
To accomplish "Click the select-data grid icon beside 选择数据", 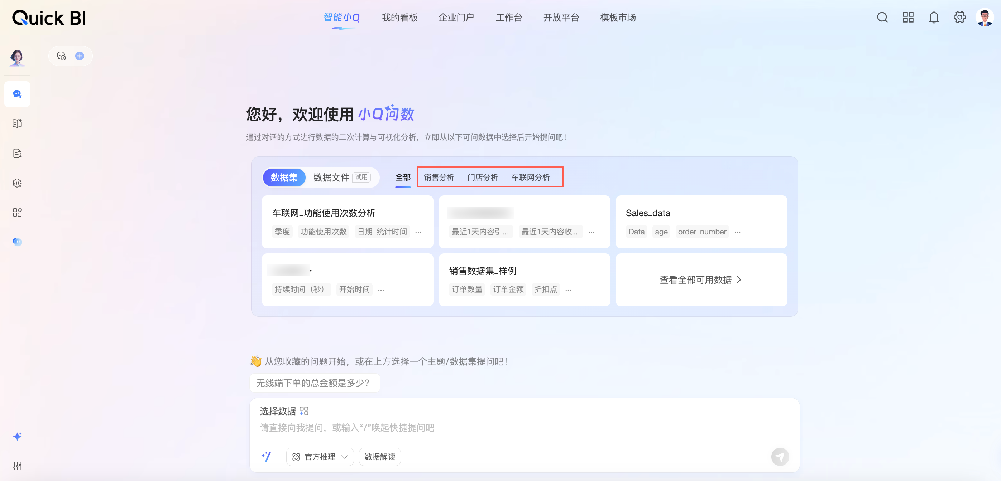I will pos(304,411).
